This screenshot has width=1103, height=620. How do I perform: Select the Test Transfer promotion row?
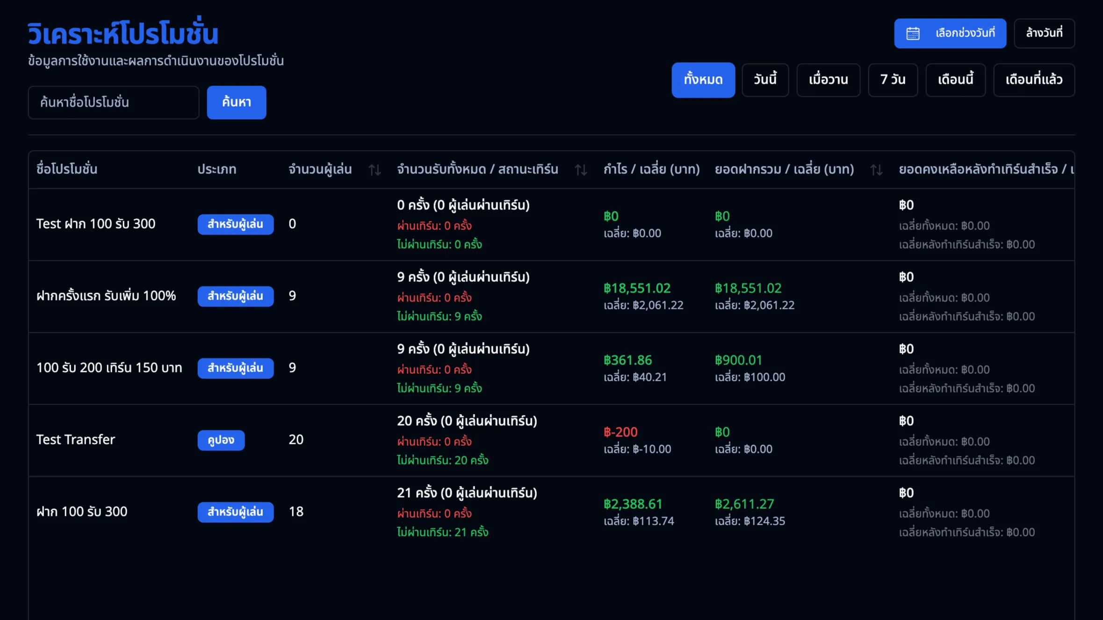click(x=76, y=440)
